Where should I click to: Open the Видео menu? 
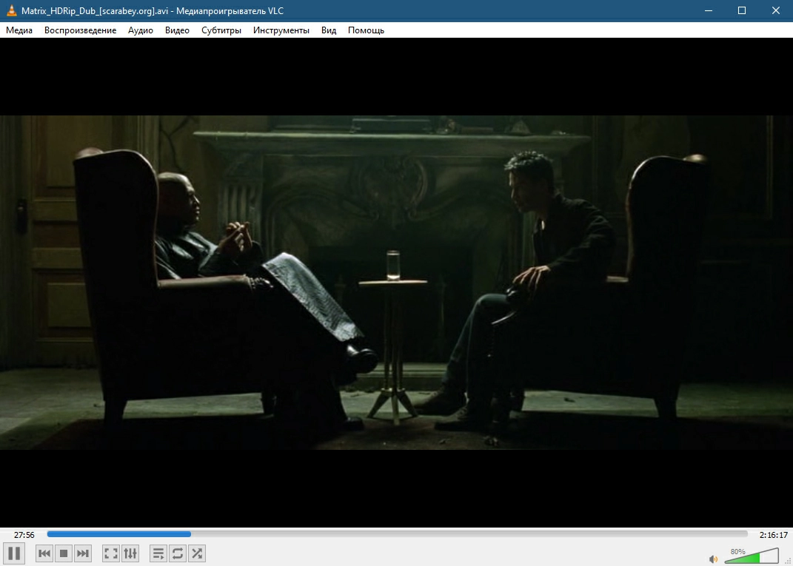177,30
